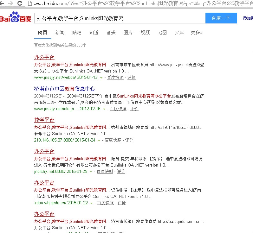
Task: Expand dropdown arrow next to jnqlshy.net:8080 2015-01-25
Action: tap(91, 172)
